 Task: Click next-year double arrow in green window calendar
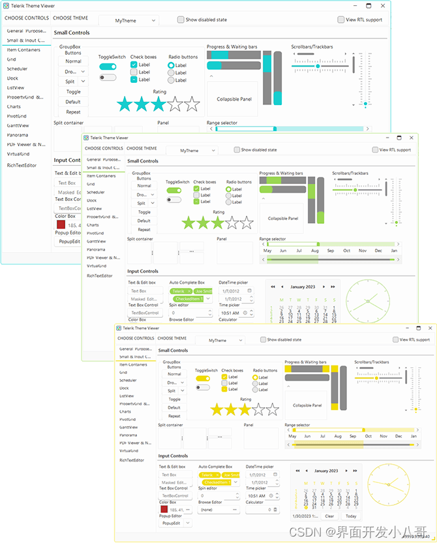pos(333,287)
